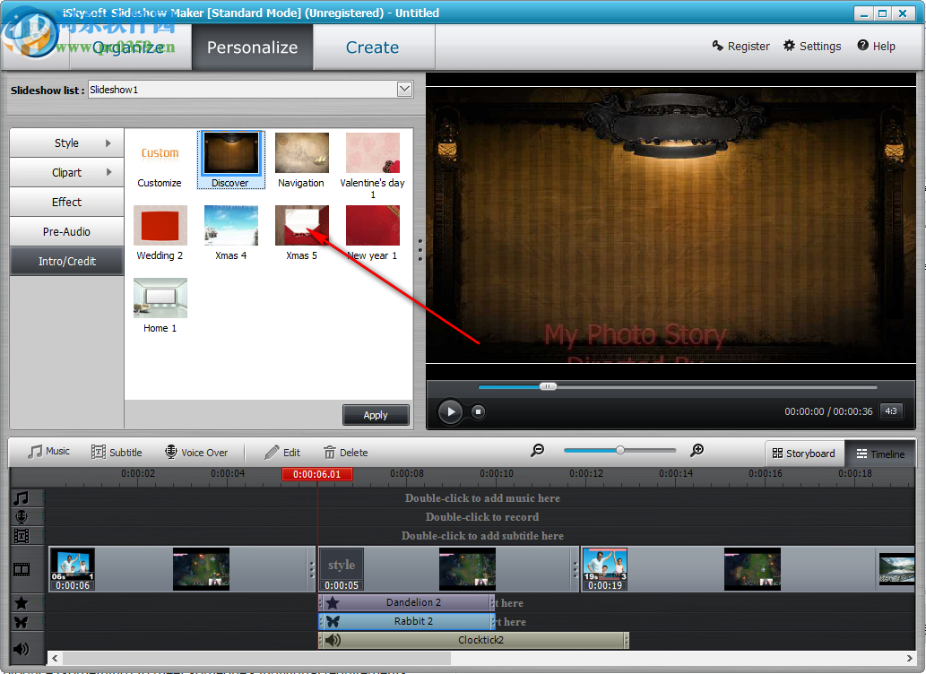Switch to the Create tab
Viewport: 926px width, 674px height.
(372, 47)
